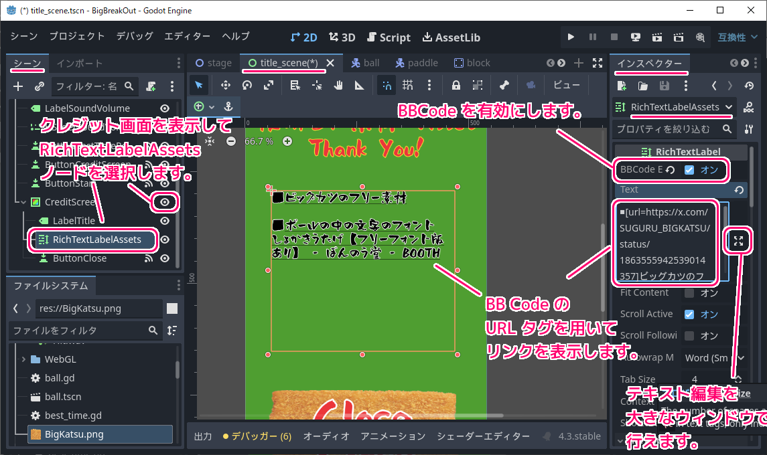Activate the Move Mode tool

pos(226,85)
